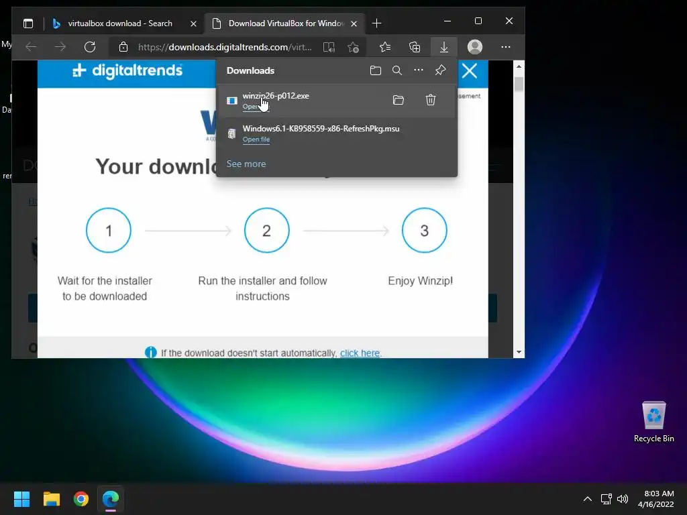
Task: Focus the address bar URL field
Action: pyautogui.click(x=225, y=47)
